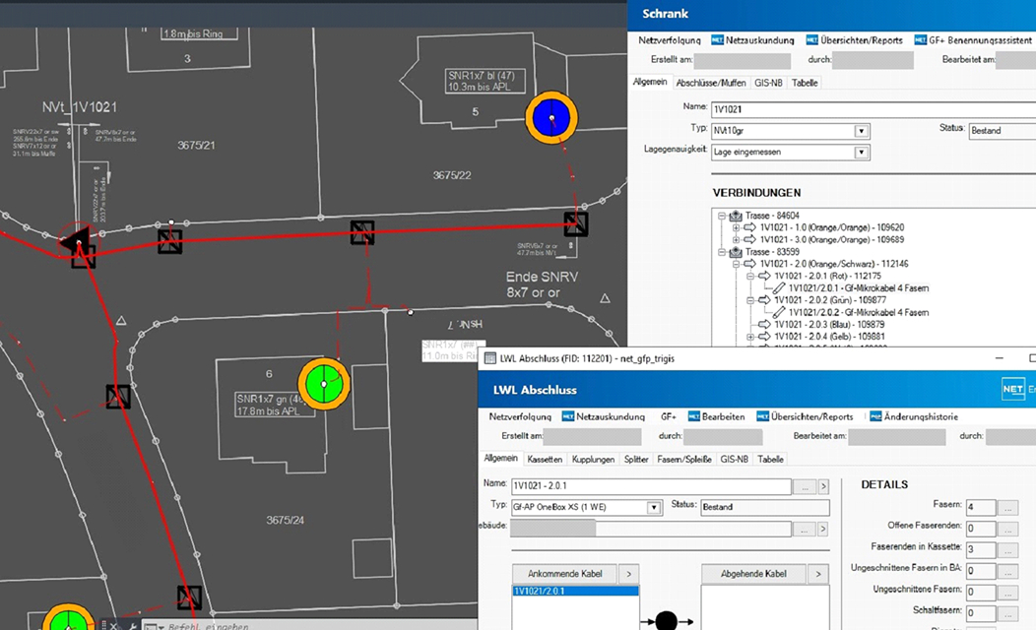
Task: Switch to the Fasern/Spleiße tab
Action: [684, 459]
